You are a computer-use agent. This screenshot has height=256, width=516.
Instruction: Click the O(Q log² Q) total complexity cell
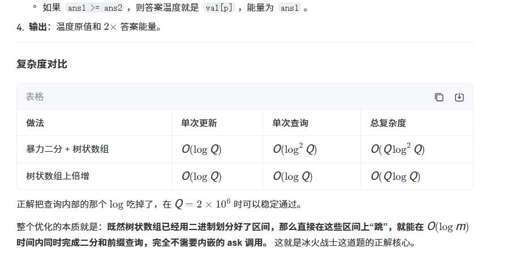click(398, 149)
